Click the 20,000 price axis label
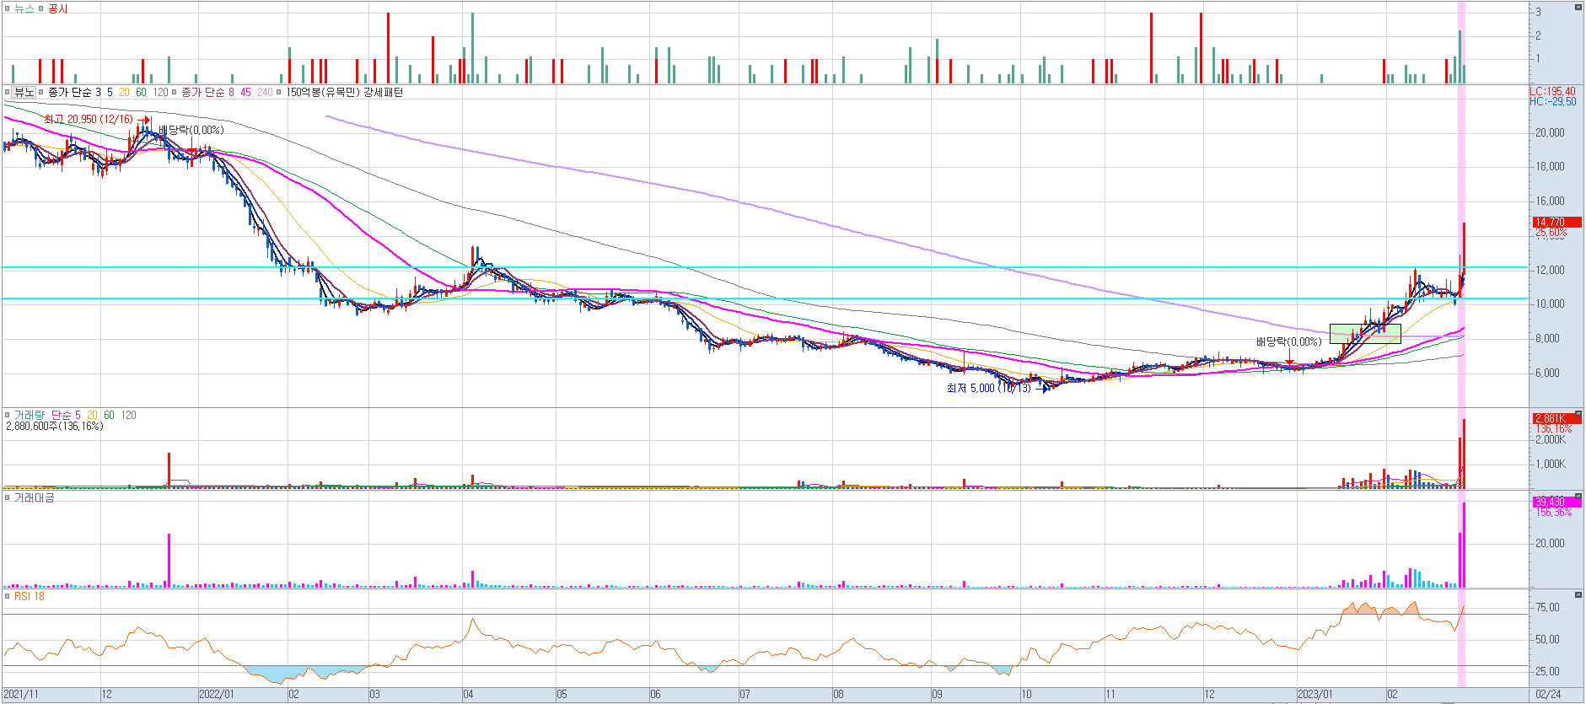 pyautogui.click(x=1550, y=132)
